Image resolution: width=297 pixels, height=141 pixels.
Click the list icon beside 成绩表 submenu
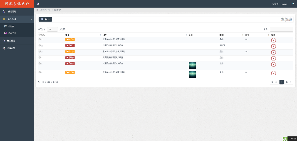coord(6,26)
